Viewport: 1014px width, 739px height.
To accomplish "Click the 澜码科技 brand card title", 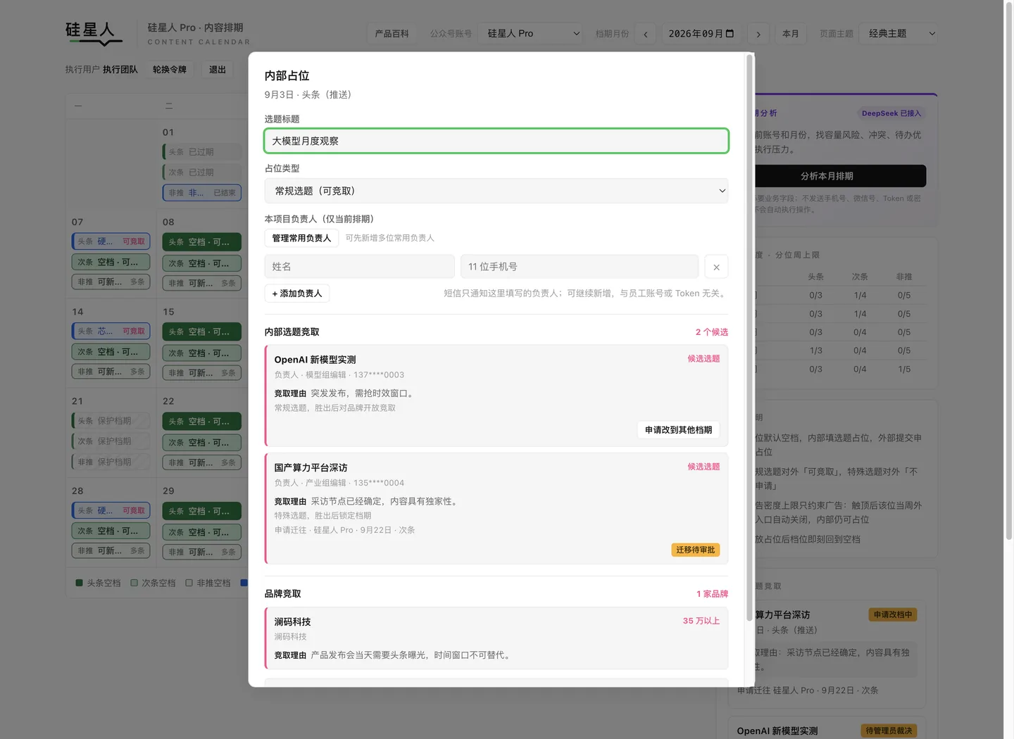I will click(x=292, y=621).
